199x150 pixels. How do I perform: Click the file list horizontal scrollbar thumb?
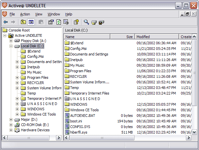click(102, 138)
